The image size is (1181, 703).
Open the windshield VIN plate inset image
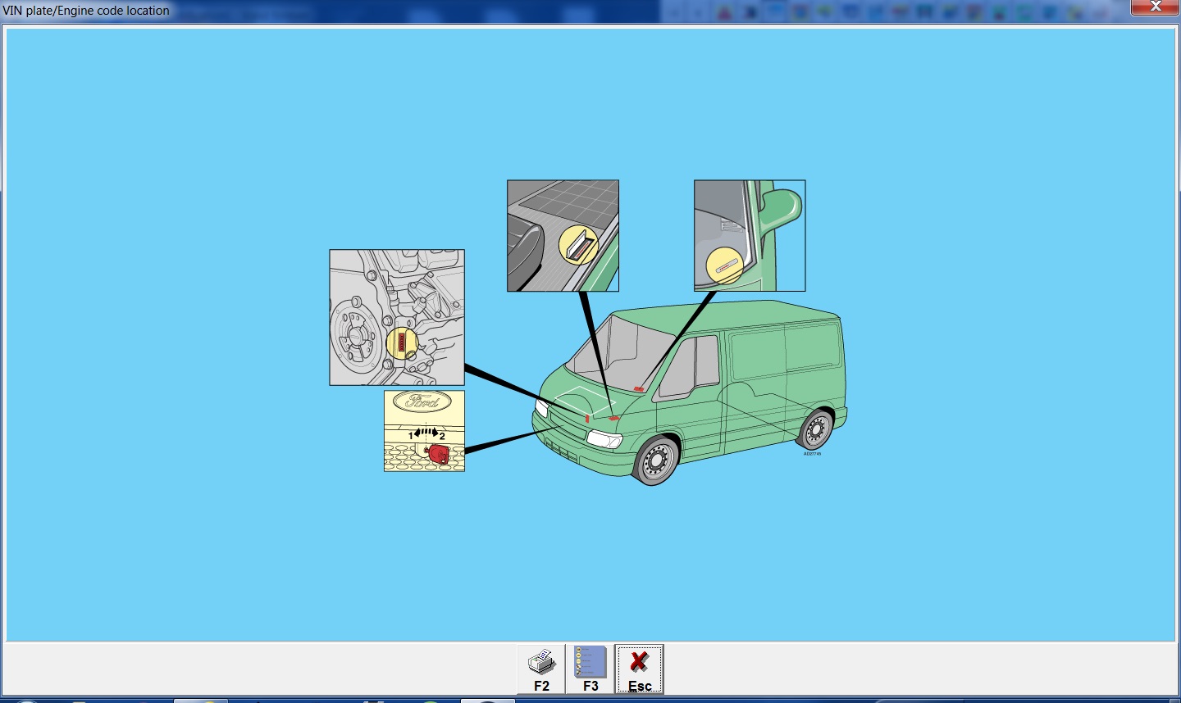click(x=750, y=236)
